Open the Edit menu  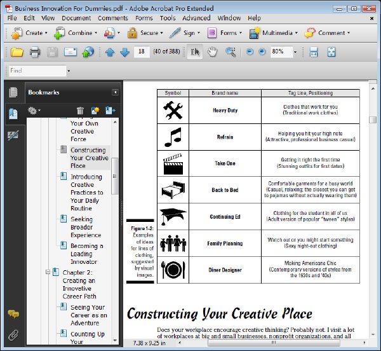[x=29, y=18]
